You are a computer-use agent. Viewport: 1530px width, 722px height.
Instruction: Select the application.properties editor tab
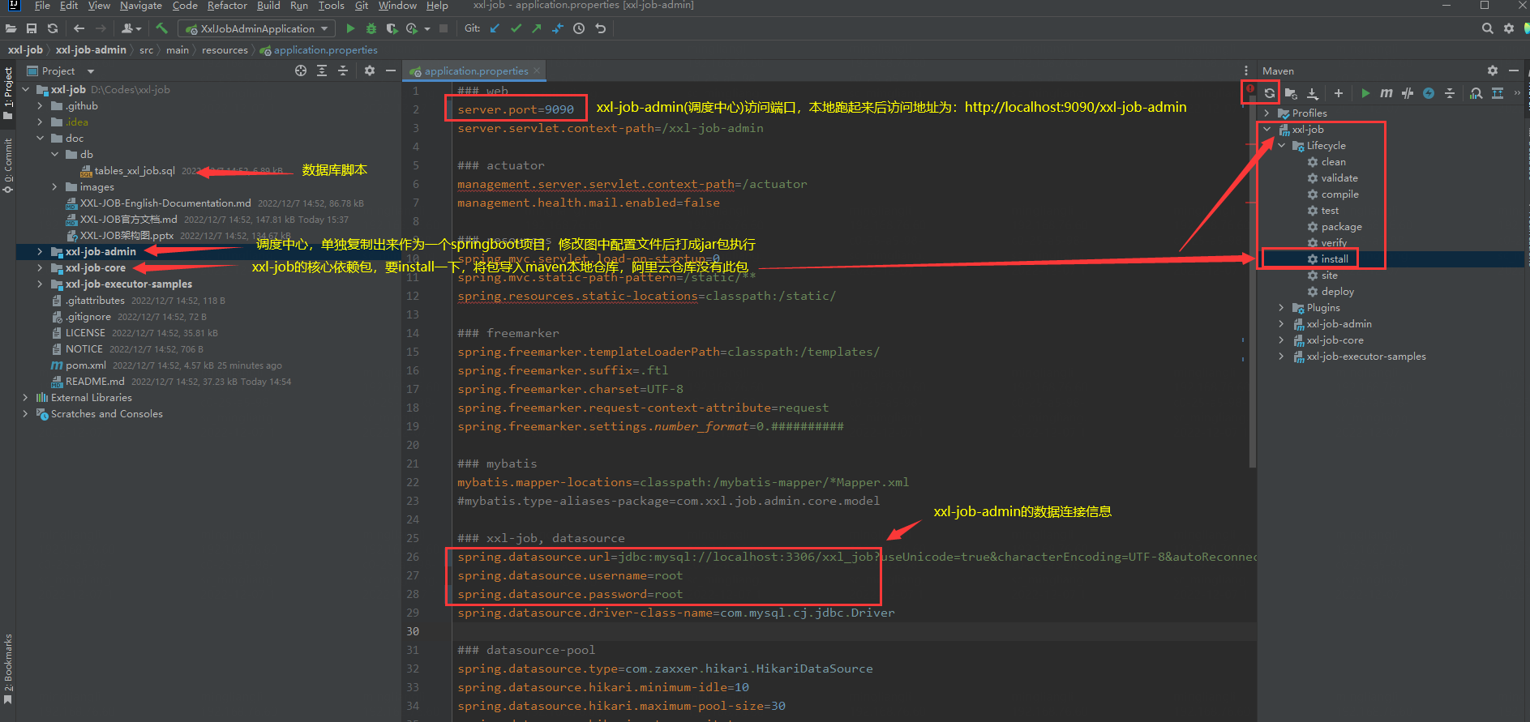click(476, 70)
